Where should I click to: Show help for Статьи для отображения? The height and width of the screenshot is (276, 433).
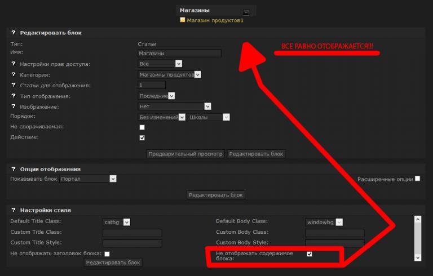14,85
